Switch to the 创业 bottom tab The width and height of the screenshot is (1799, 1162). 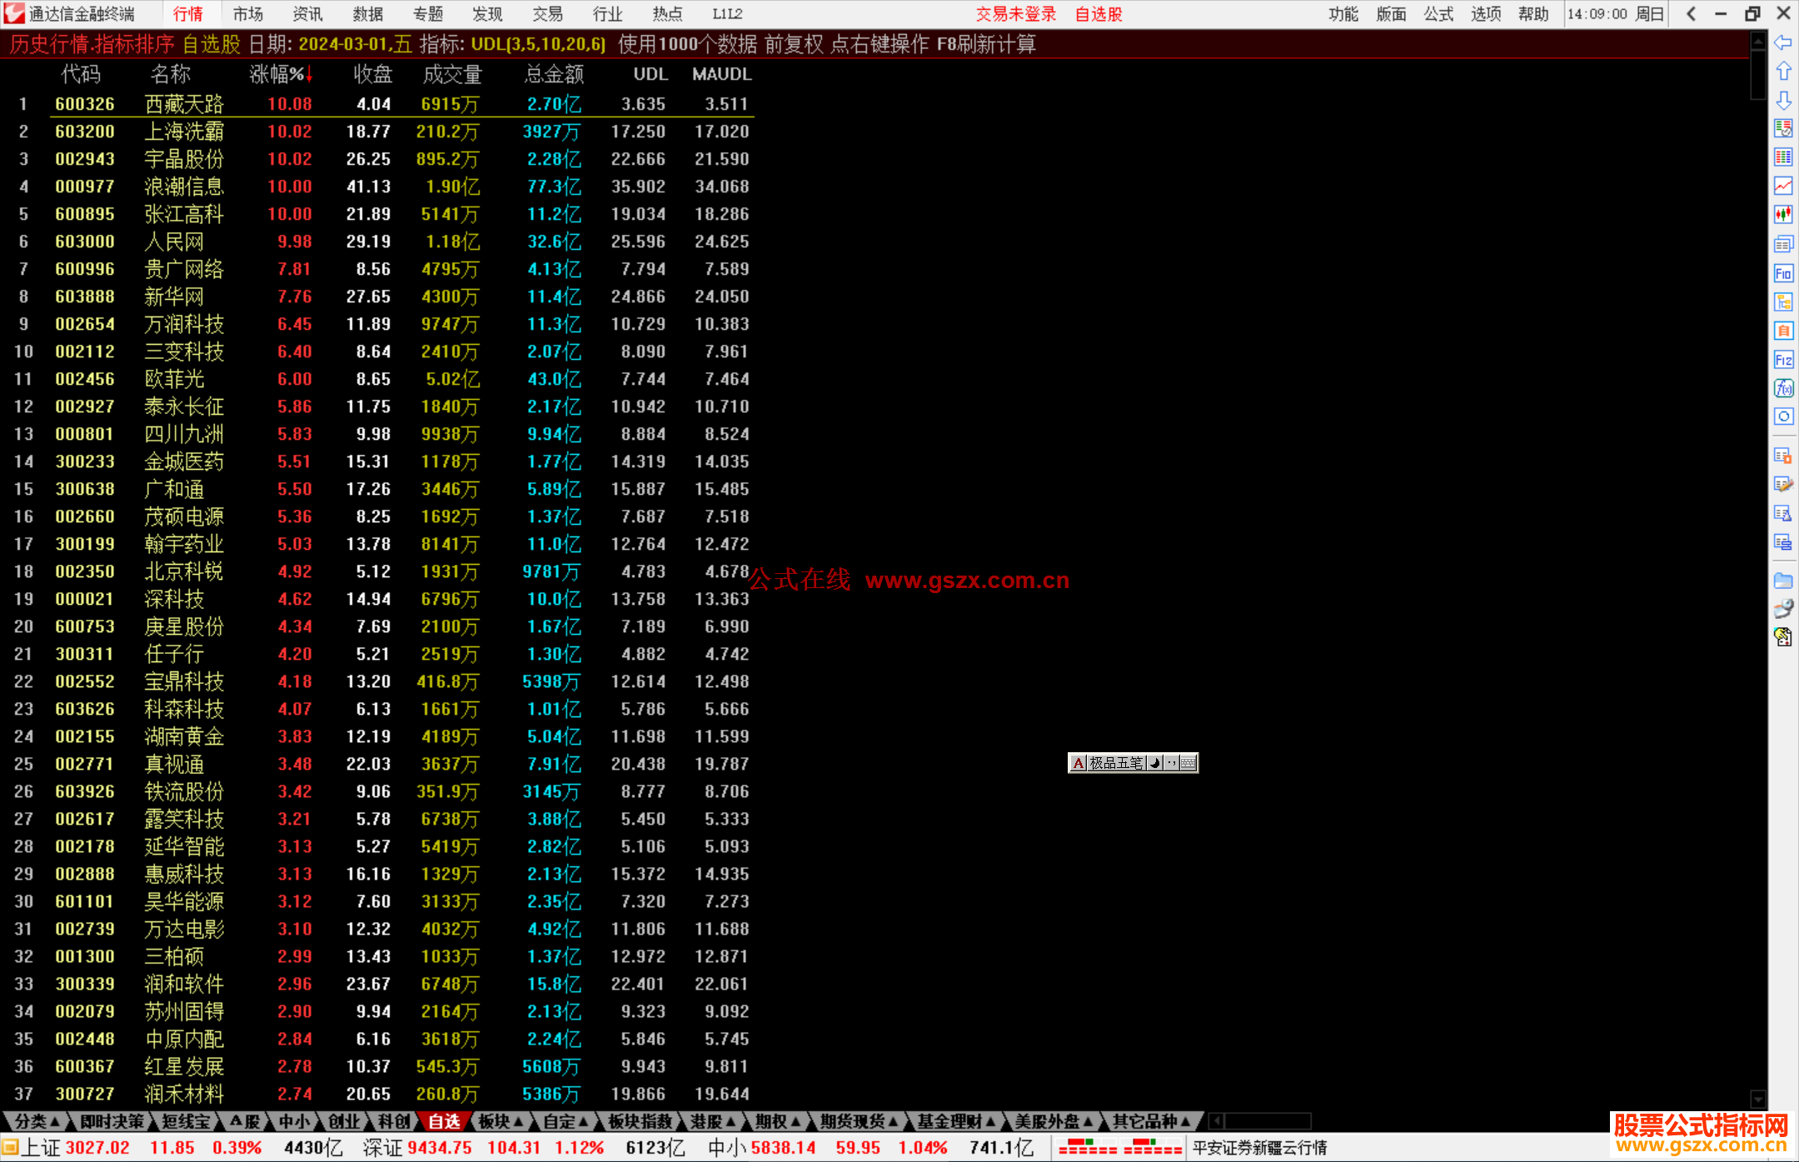point(344,1122)
